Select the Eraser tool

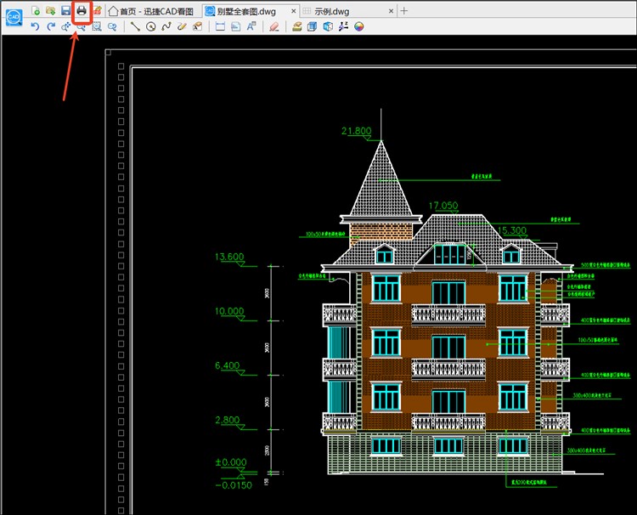click(x=273, y=27)
